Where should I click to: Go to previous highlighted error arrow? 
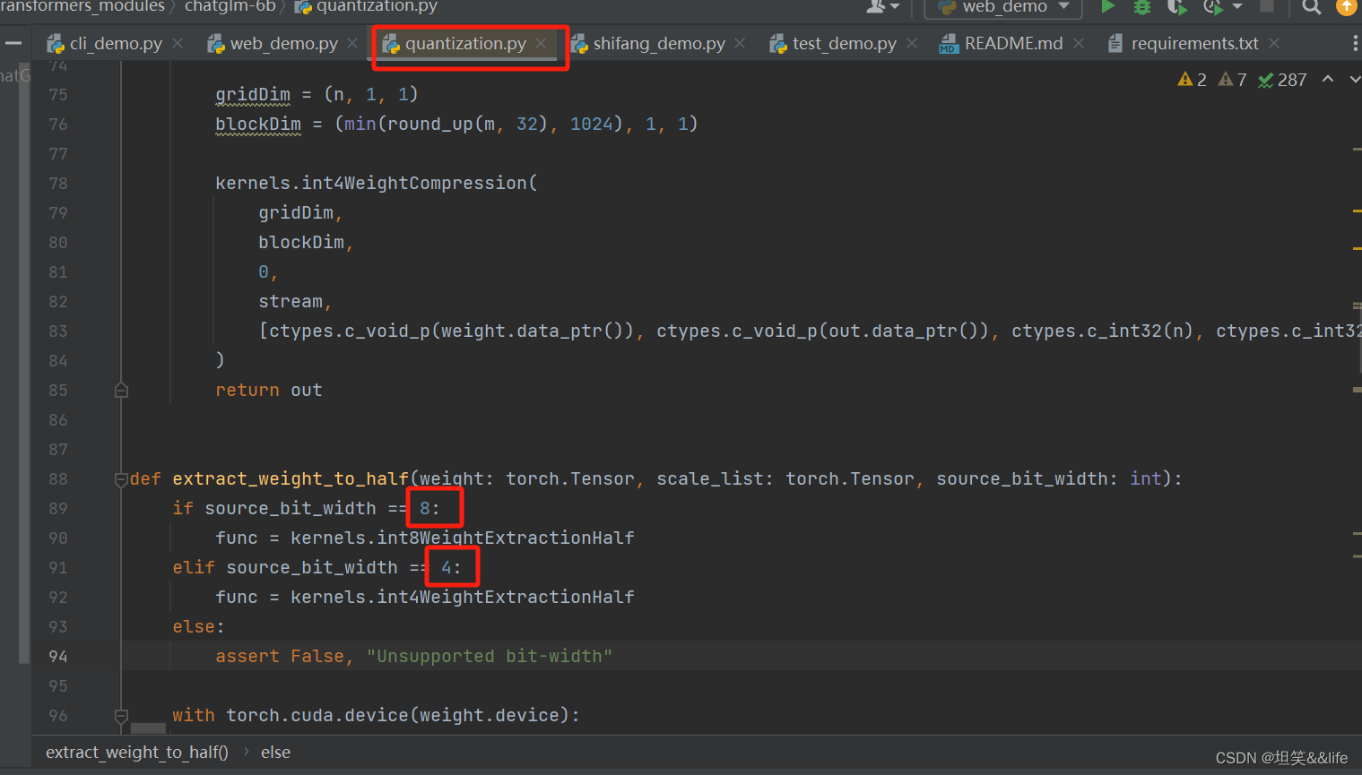point(1328,79)
